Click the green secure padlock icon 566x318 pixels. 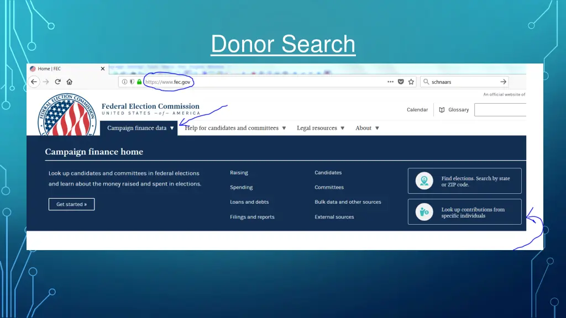tap(139, 82)
